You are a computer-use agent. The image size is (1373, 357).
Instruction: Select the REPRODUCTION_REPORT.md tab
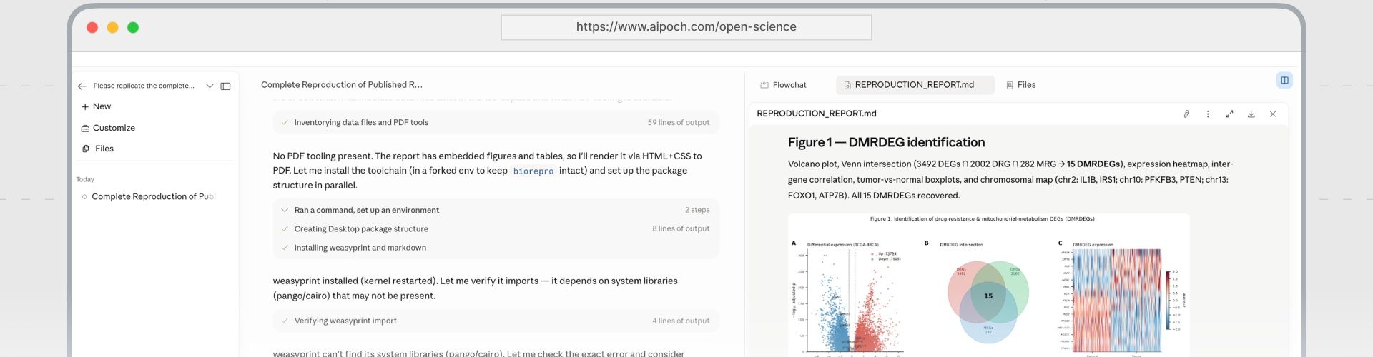tap(915, 85)
